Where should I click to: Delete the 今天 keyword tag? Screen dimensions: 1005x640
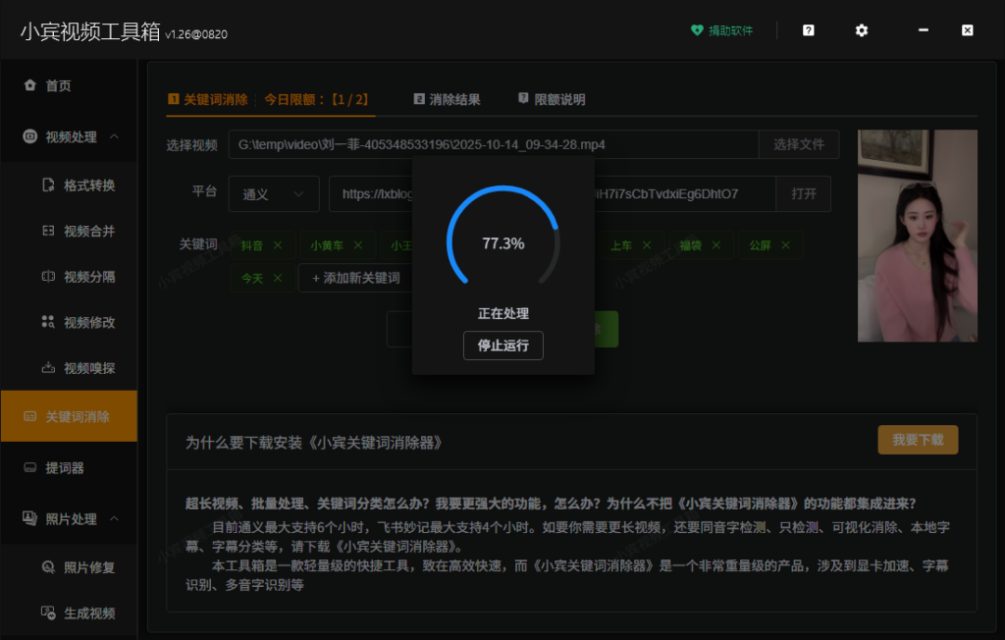coord(279,279)
